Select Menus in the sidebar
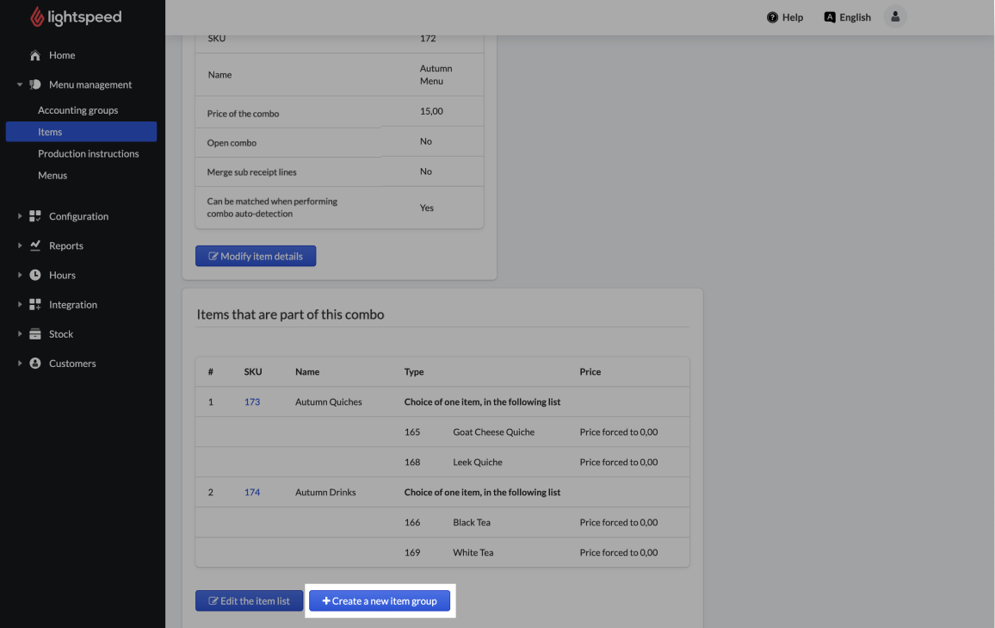 [x=53, y=175]
